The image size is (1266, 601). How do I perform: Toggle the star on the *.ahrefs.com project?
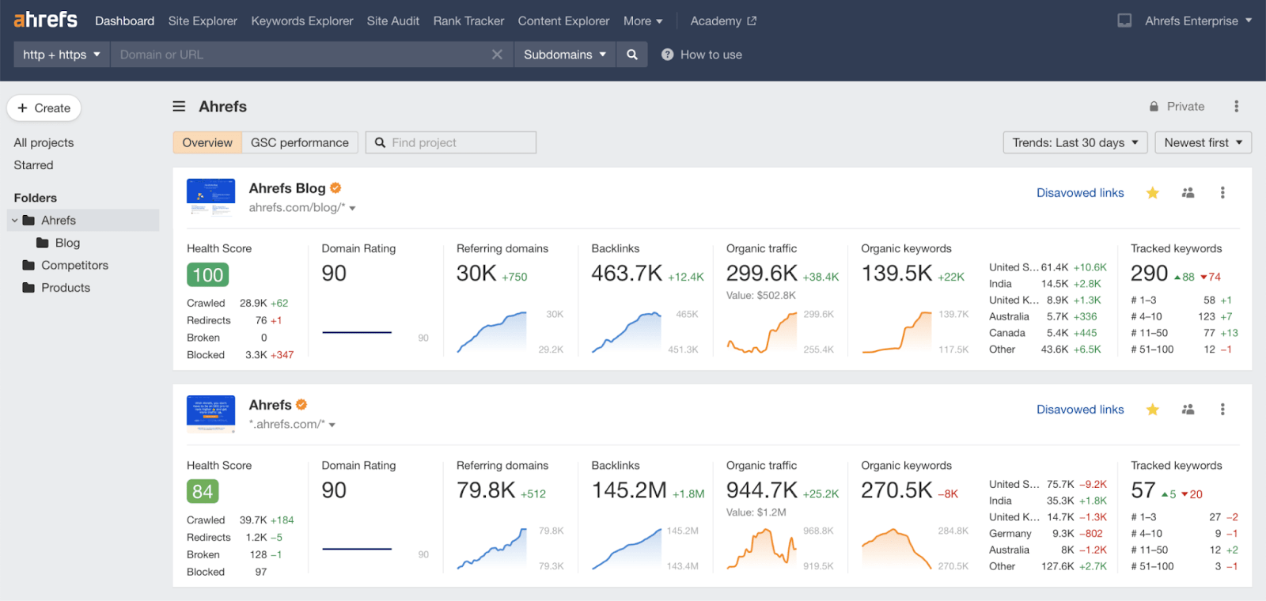[1153, 410]
